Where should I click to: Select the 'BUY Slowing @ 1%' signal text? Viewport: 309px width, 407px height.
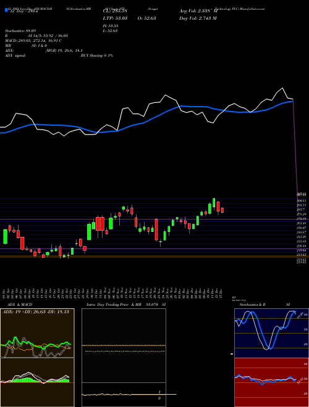pos(97,55)
